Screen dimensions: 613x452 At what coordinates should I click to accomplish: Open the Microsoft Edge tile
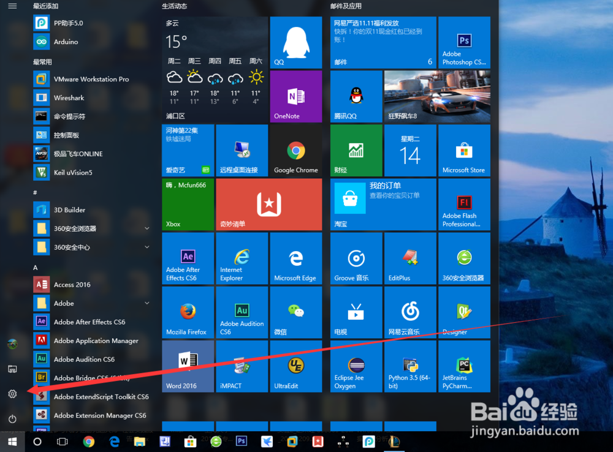[296, 258]
